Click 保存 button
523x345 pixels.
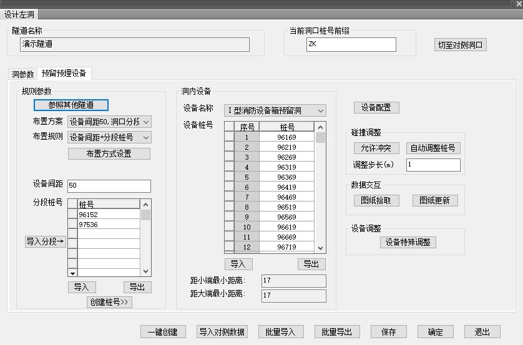coord(389,332)
